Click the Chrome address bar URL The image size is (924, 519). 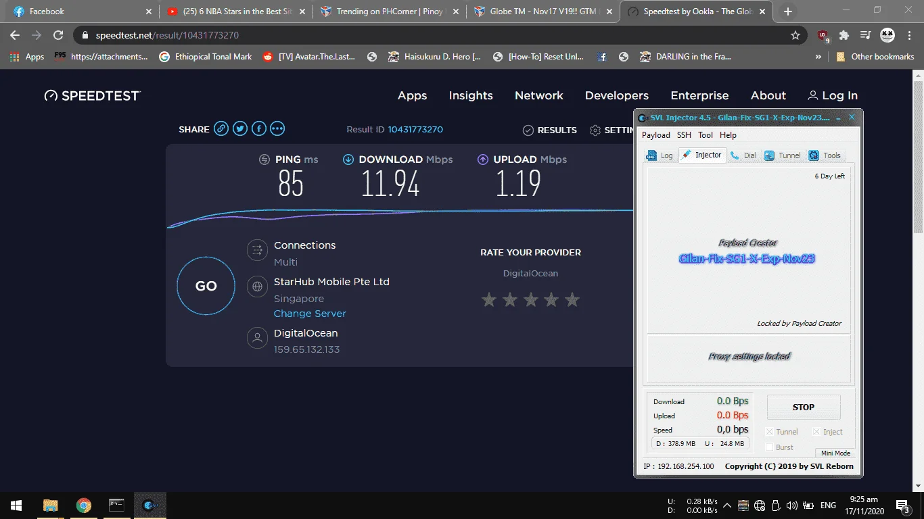click(167, 35)
